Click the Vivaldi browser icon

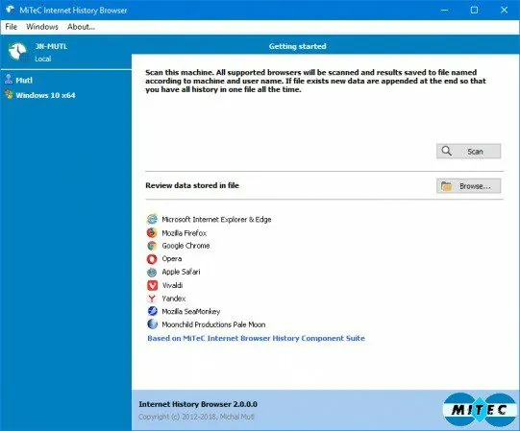pyautogui.click(x=152, y=285)
